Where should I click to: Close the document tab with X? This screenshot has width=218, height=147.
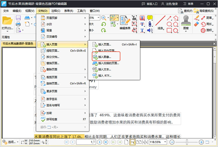pyautogui.click(x=214, y=44)
